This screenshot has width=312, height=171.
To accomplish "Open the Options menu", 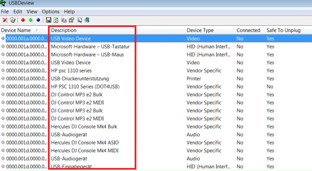I will point(50,12).
